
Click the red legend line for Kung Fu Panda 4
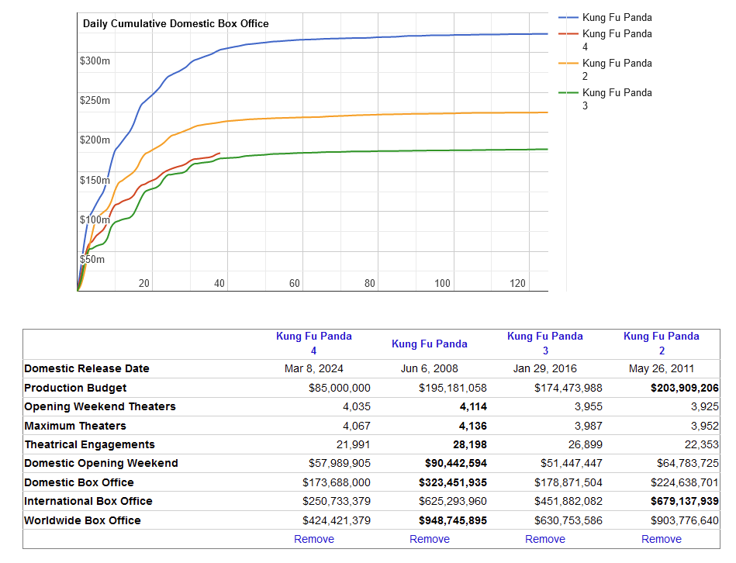pyautogui.click(x=568, y=34)
